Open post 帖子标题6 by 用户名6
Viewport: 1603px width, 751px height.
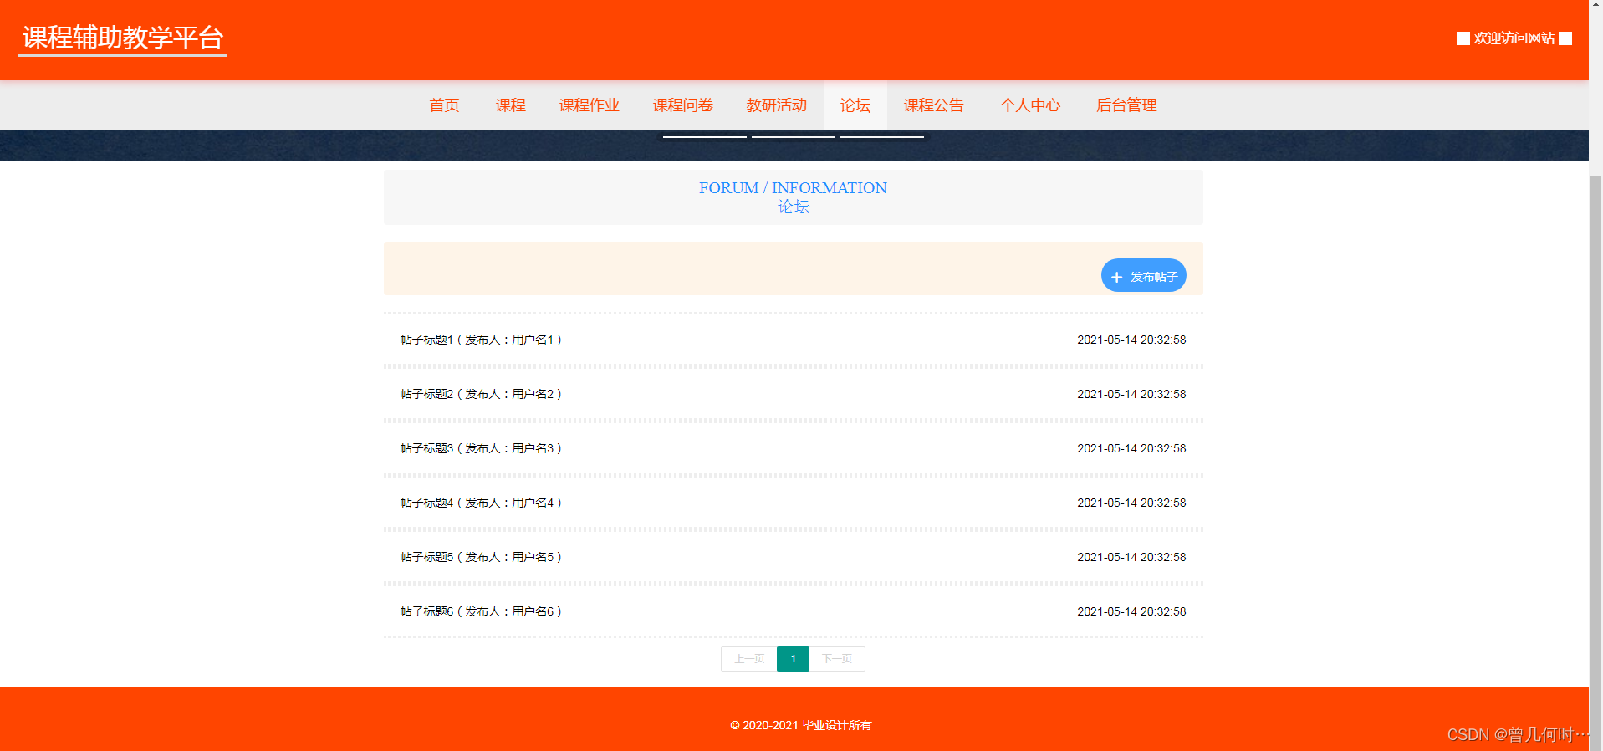[x=481, y=611]
